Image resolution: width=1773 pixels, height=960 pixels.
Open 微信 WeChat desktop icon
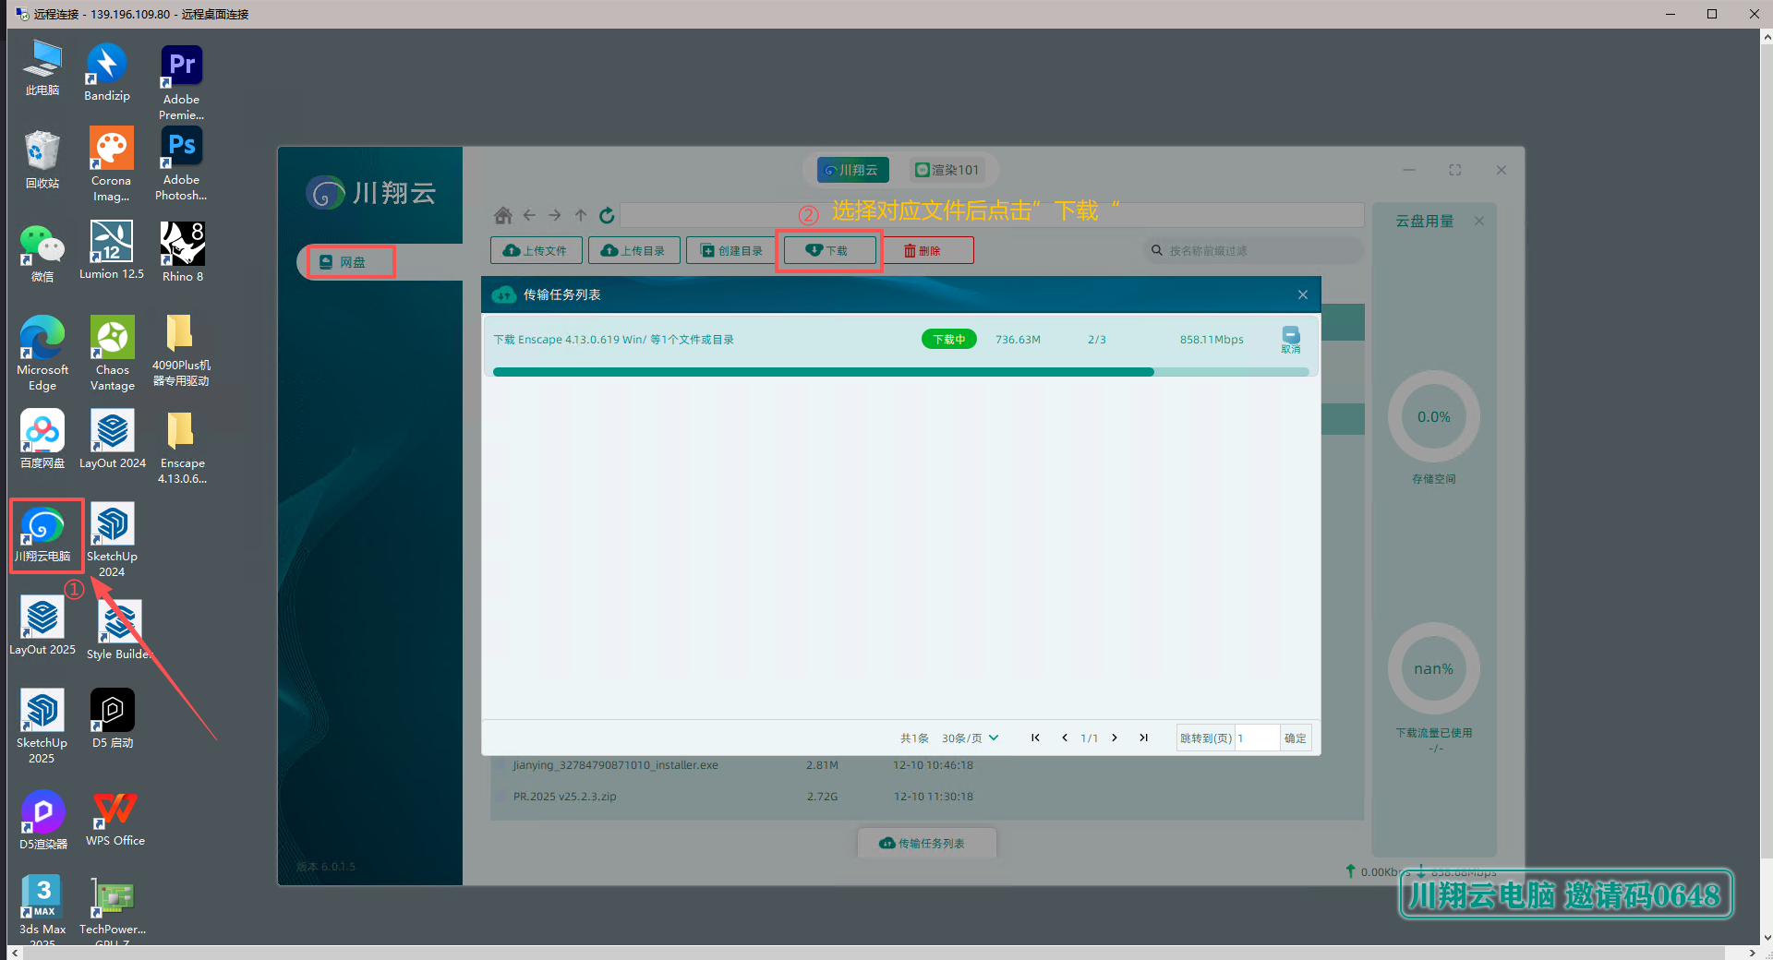click(x=42, y=253)
